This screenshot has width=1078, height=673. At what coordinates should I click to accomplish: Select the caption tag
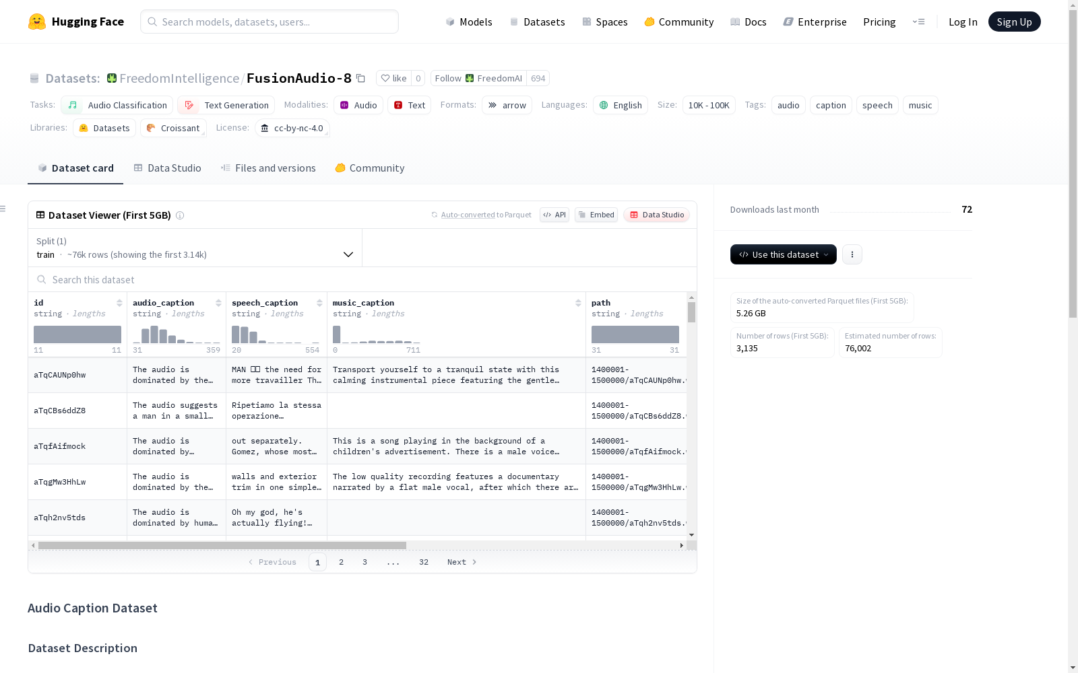(831, 105)
